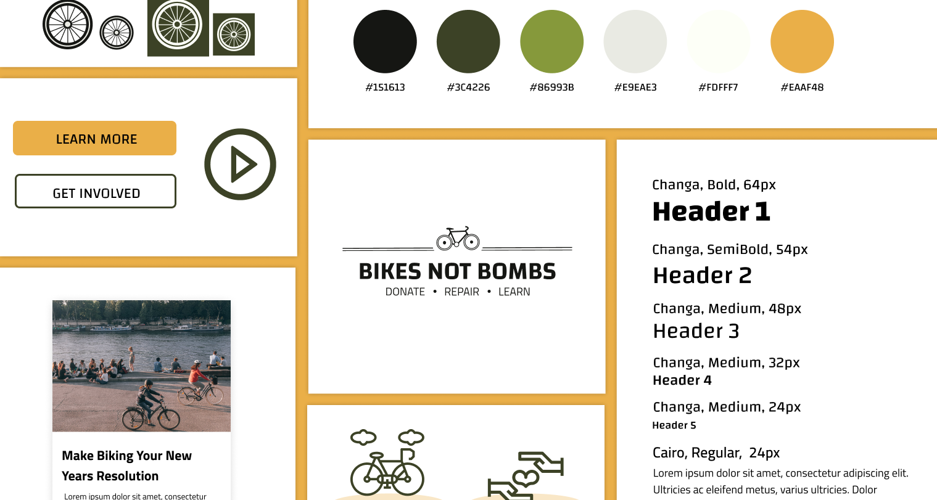937x500 pixels.
Task: Choose the golden #EAAF48 color swatch
Action: tap(802, 41)
